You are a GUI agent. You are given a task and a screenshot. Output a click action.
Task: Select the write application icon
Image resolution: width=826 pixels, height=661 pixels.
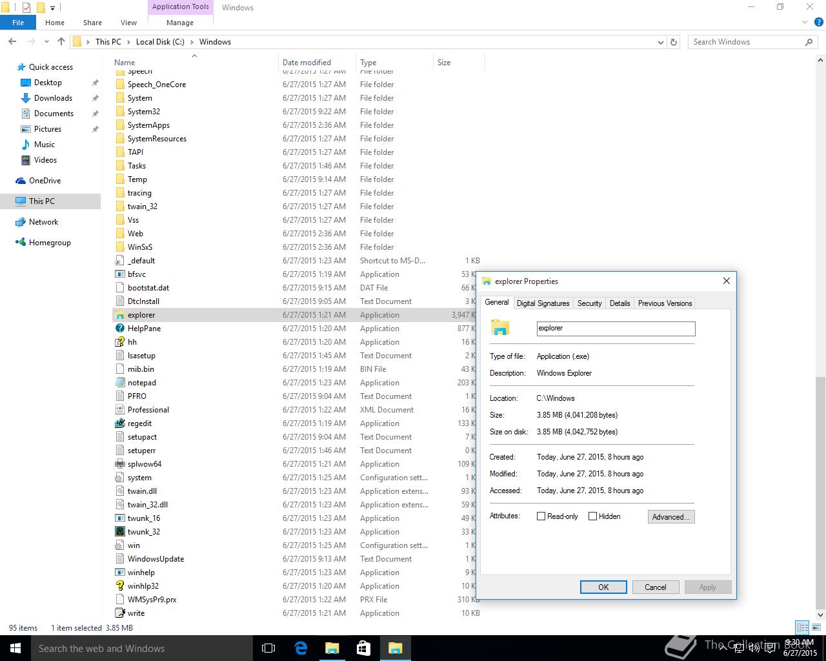point(119,613)
